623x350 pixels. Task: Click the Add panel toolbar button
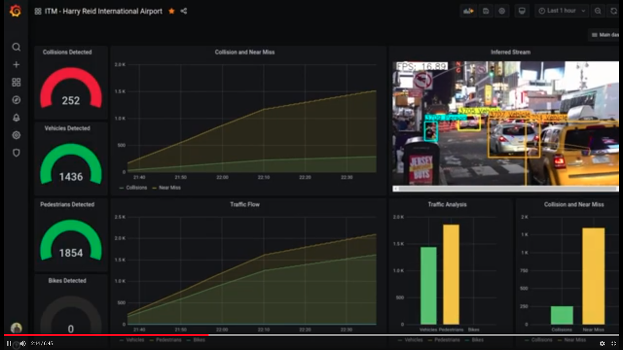tap(469, 11)
